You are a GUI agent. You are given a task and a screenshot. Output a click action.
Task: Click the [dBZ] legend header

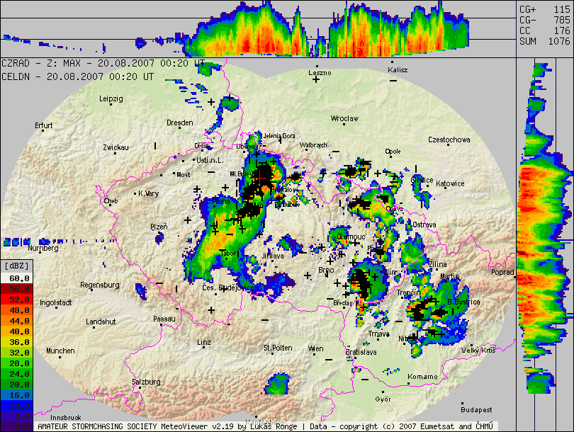coord(17,266)
